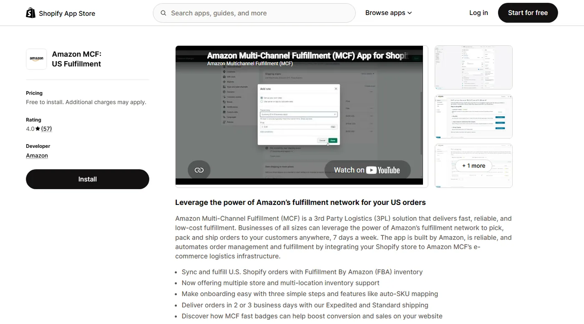Click the Amazon MCF app icon
This screenshot has height=324, width=584.
[36, 59]
